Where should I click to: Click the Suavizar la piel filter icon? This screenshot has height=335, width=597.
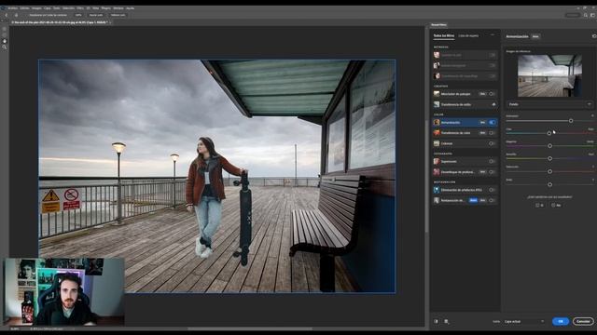tap(437, 55)
